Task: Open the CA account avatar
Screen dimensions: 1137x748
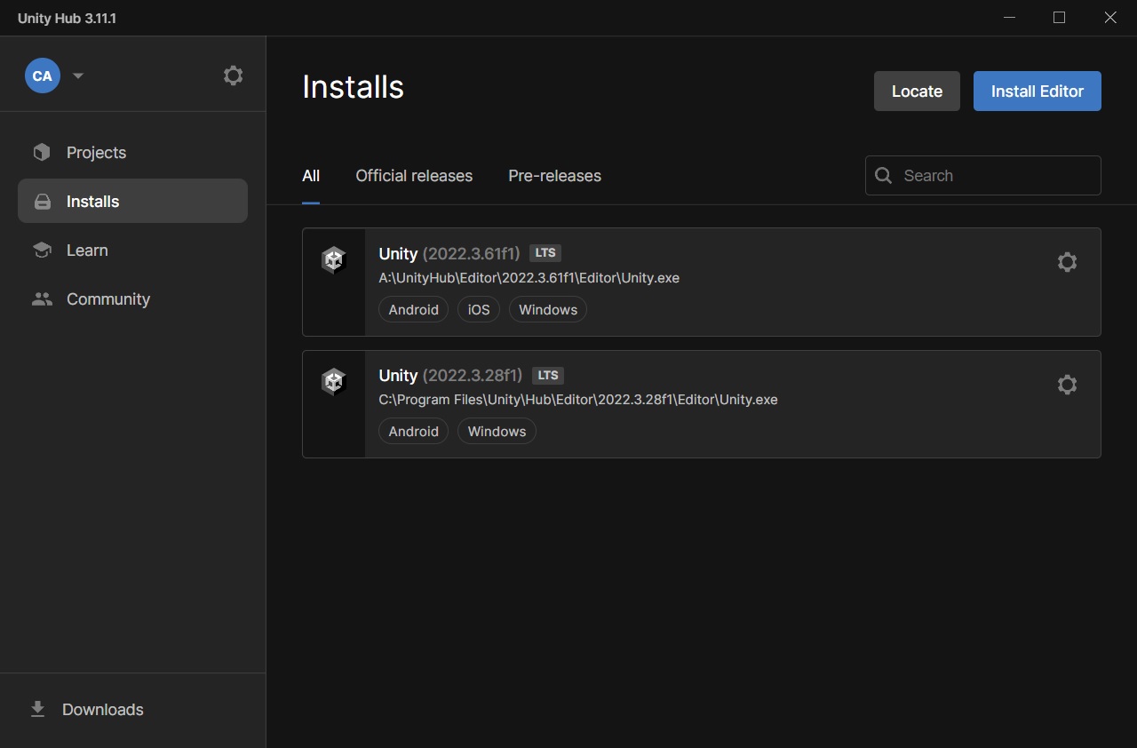Action: click(x=43, y=76)
